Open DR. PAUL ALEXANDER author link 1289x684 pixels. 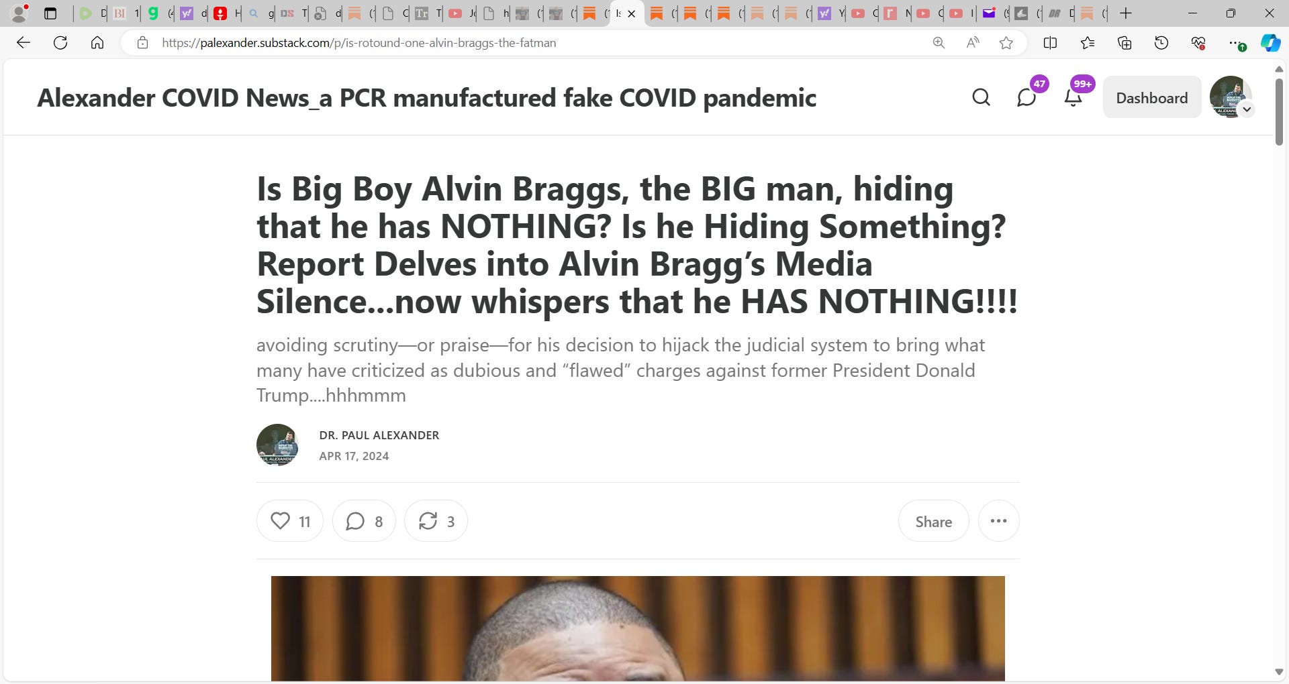click(x=379, y=435)
